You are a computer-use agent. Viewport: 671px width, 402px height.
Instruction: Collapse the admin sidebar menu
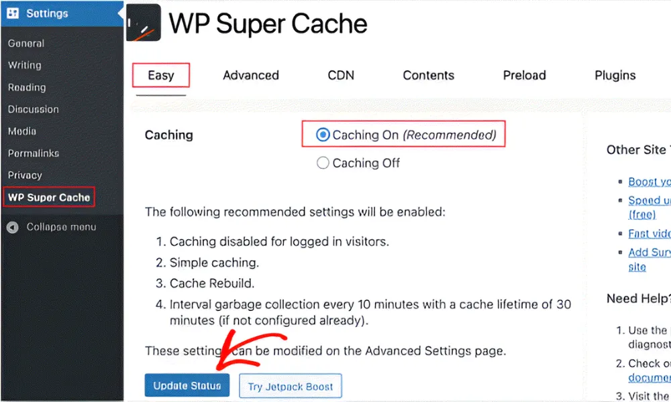coord(60,227)
